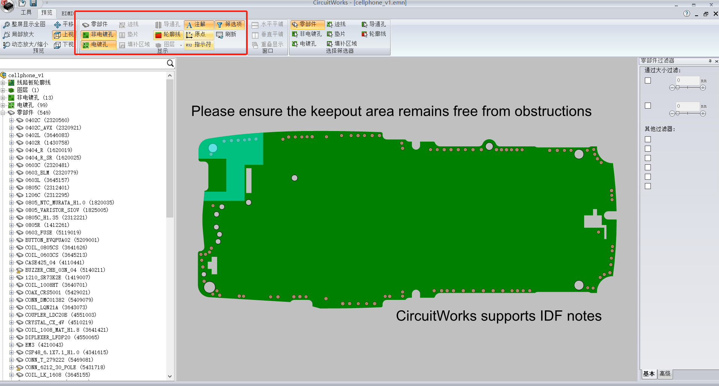The height and width of the screenshot is (386, 719).
Task: Click the minus button of the first size slider
Action: [672, 88]
